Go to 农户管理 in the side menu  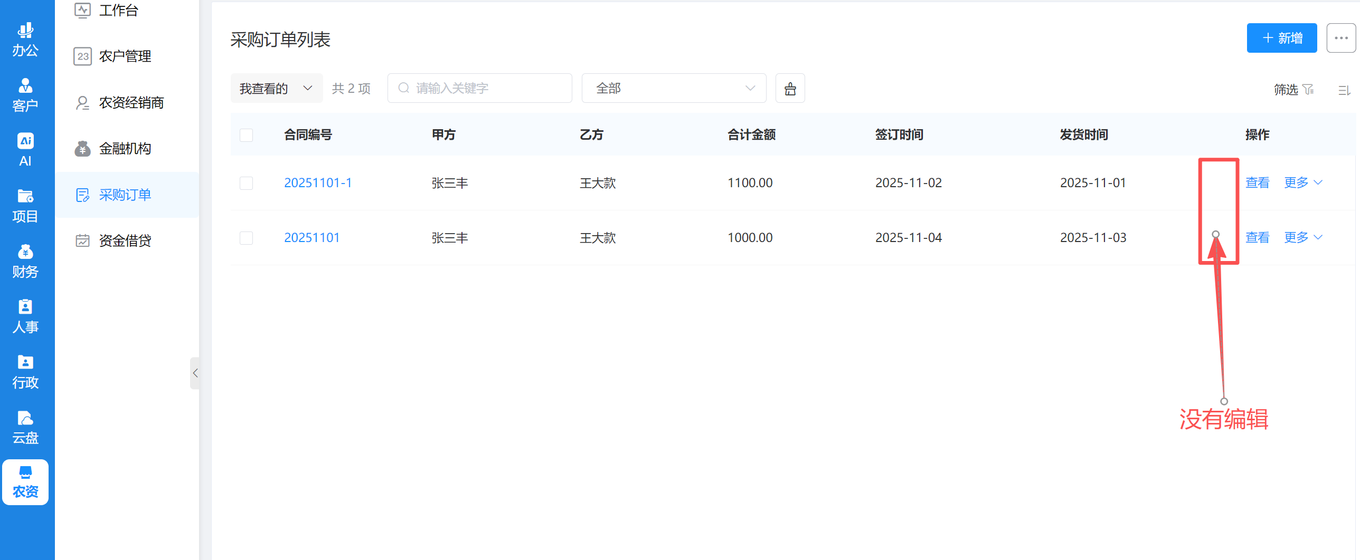(125, 56)
